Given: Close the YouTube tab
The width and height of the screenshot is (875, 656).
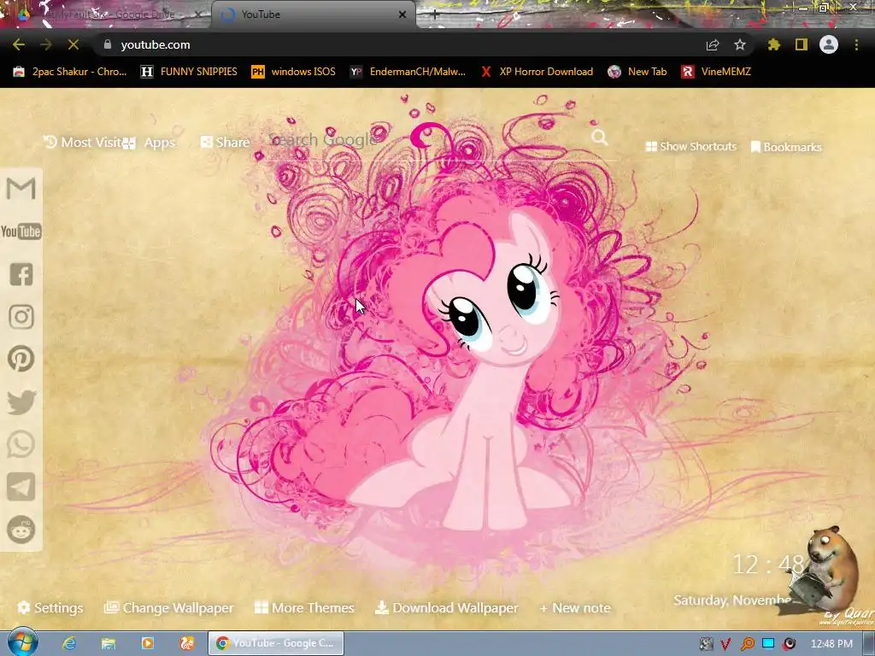Looking at the screenshot, I should point(402,15).
